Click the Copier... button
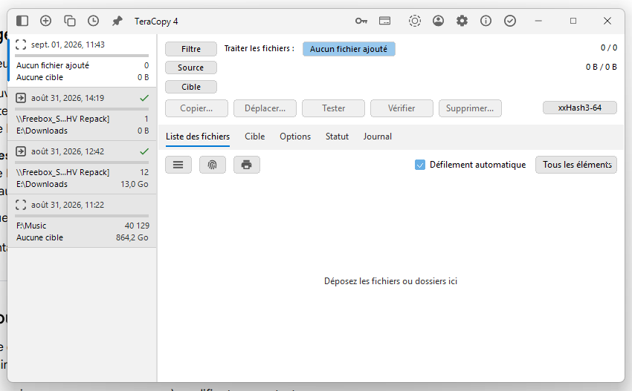The image size is (632, 391). pyautogui.click(x=196, y=108)
